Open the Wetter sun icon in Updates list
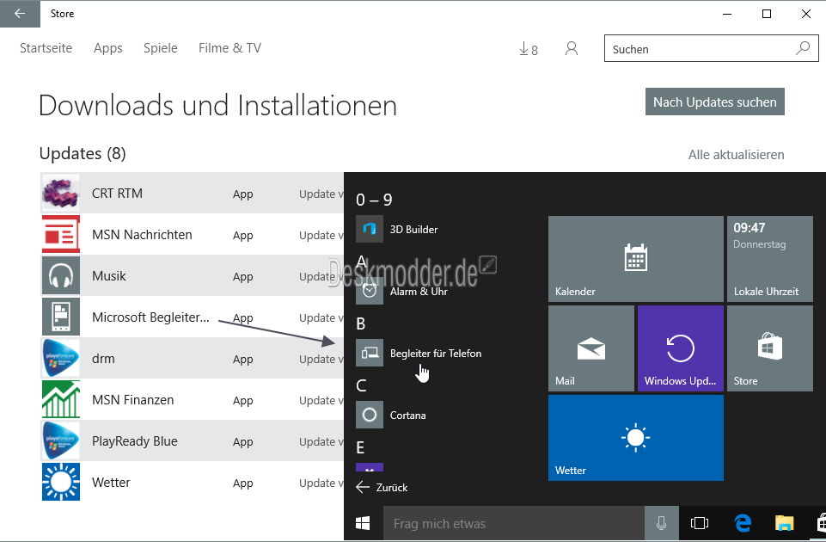Viewport: 826px width, 542px height. (60, 482)
